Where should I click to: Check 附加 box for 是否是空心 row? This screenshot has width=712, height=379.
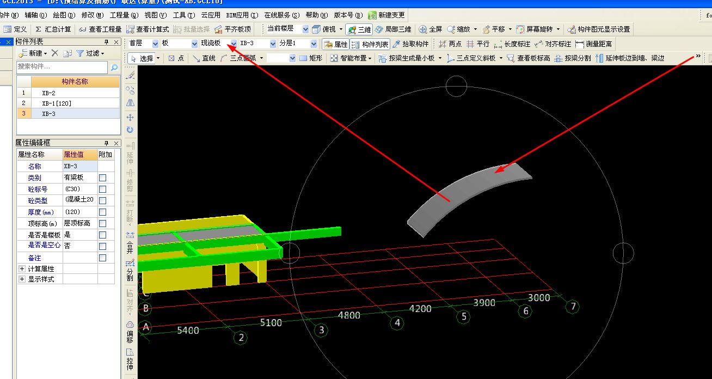click(x=102, y=246)
